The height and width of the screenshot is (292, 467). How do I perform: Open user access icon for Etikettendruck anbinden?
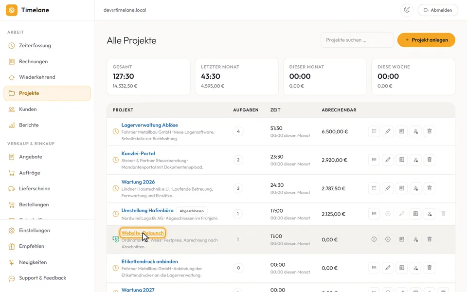pyautogui.click(x=415, y=268)
